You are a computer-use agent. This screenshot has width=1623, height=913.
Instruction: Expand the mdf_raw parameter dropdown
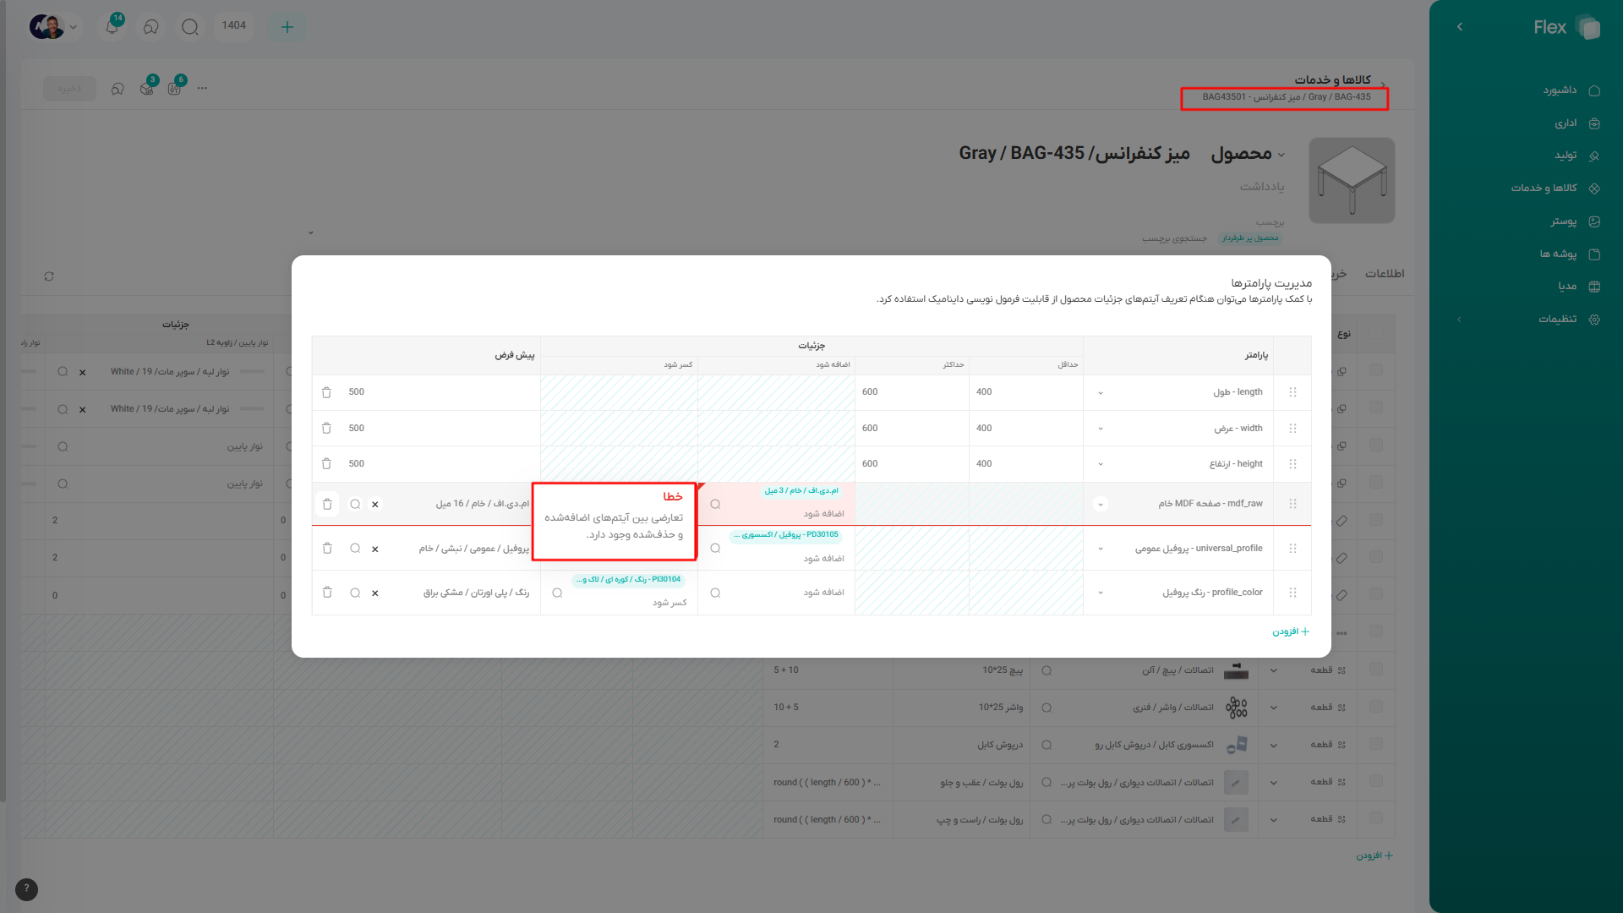1100,504
